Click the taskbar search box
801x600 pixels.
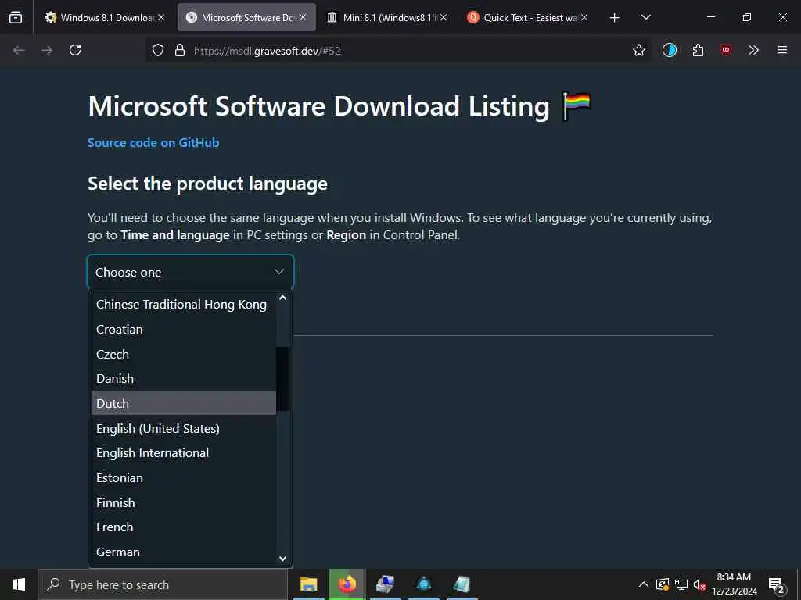(x=163, y=584)
